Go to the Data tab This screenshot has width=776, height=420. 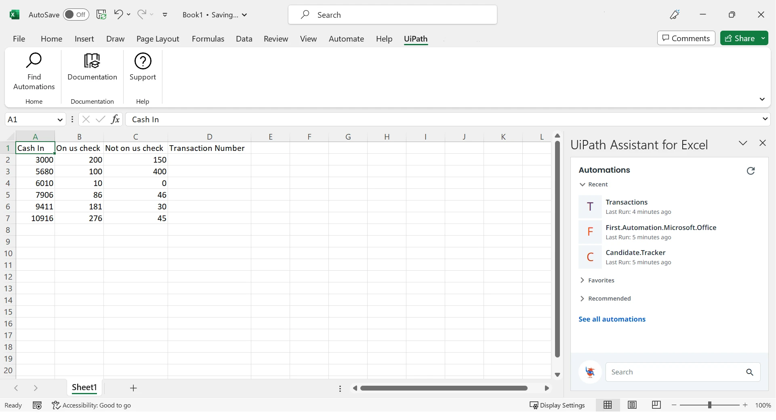click(244, 39)
